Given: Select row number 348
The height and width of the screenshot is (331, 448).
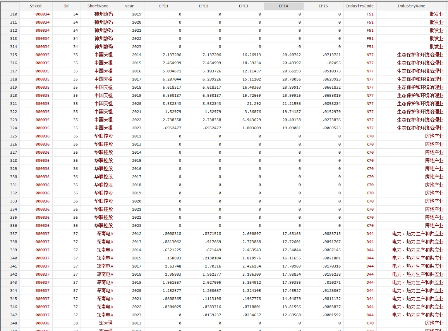Looking at the screenshot, I should click(14, 323).
